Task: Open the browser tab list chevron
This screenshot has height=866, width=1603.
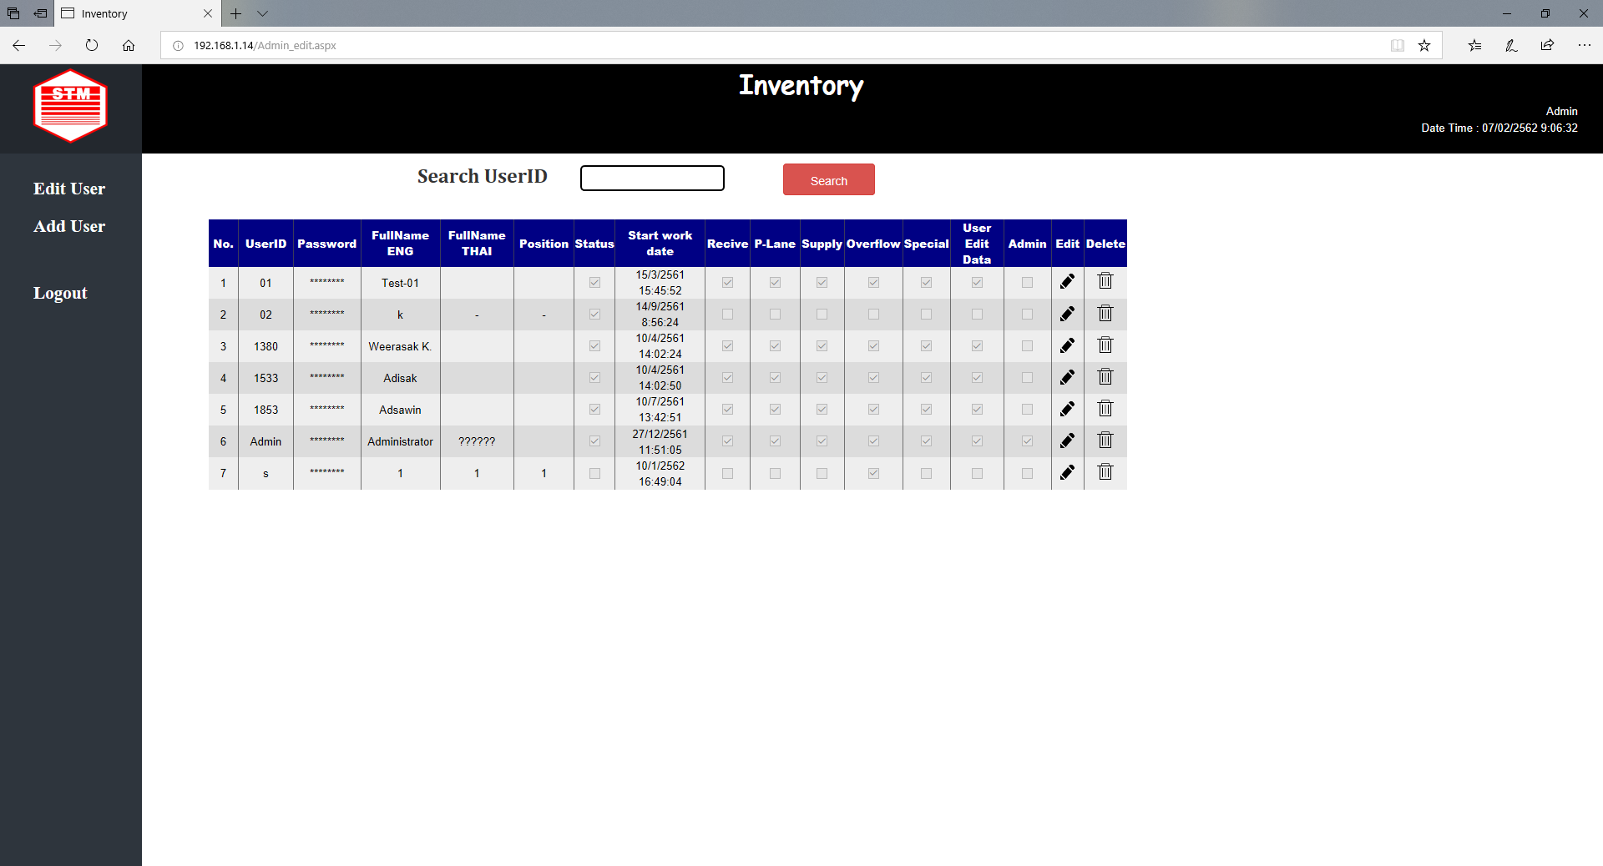Action: pyautogui.click(x=263, y=13)
